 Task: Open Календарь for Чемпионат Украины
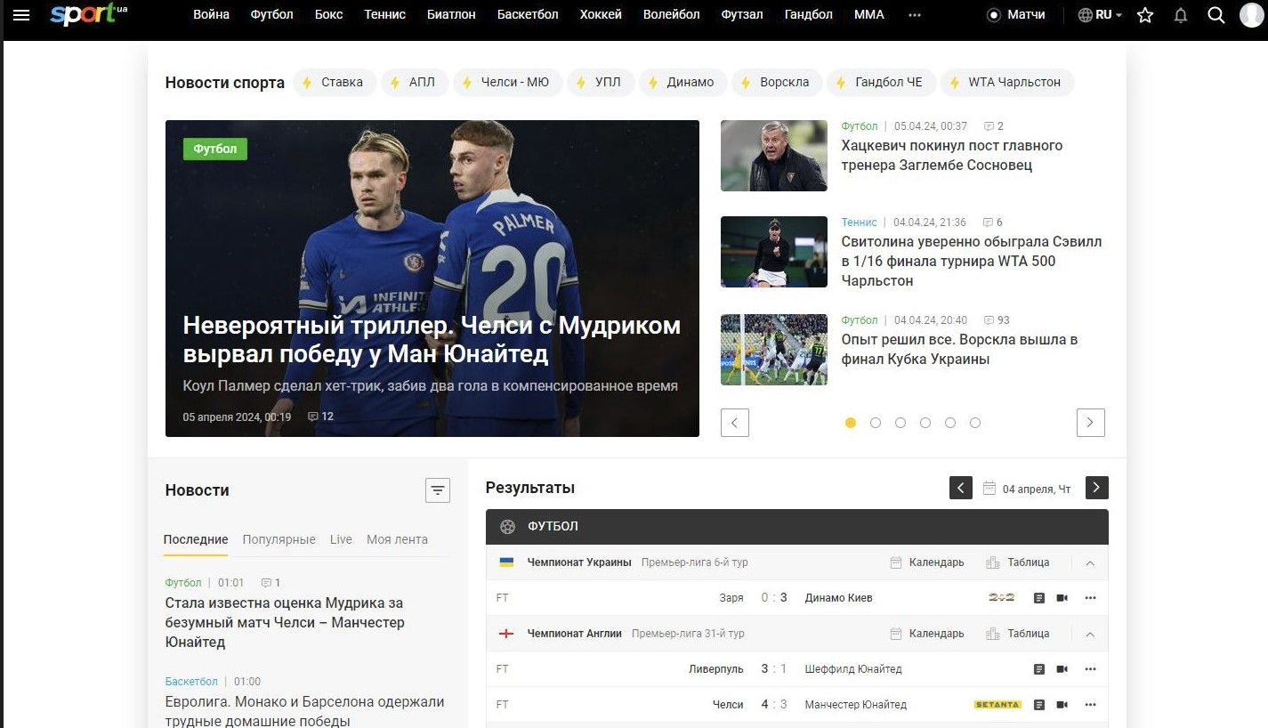pyautogui.click(x=927, y=562)
